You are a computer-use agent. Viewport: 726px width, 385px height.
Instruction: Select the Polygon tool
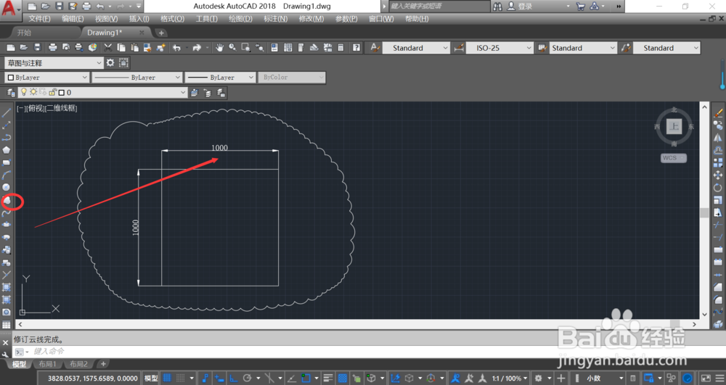[7, 150]
